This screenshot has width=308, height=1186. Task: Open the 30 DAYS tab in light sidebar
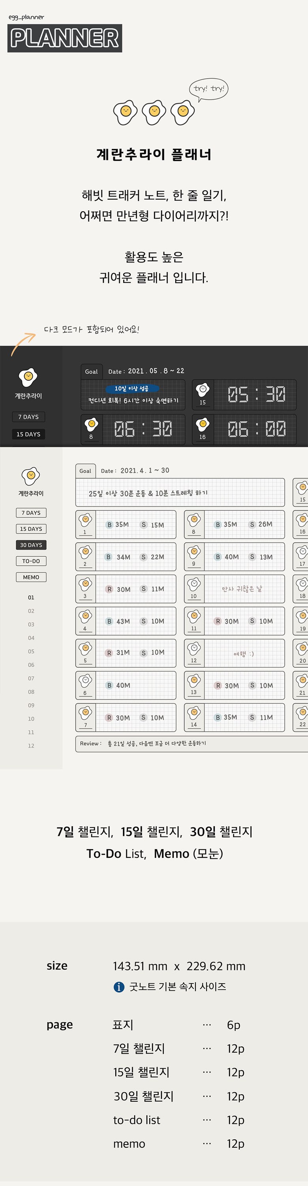[x=31, y=545]
